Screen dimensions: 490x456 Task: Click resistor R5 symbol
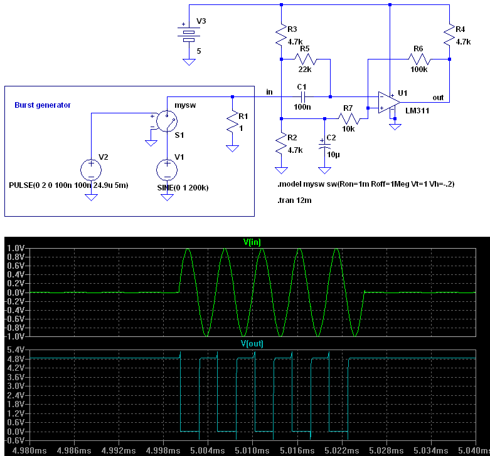click(306, 60)
